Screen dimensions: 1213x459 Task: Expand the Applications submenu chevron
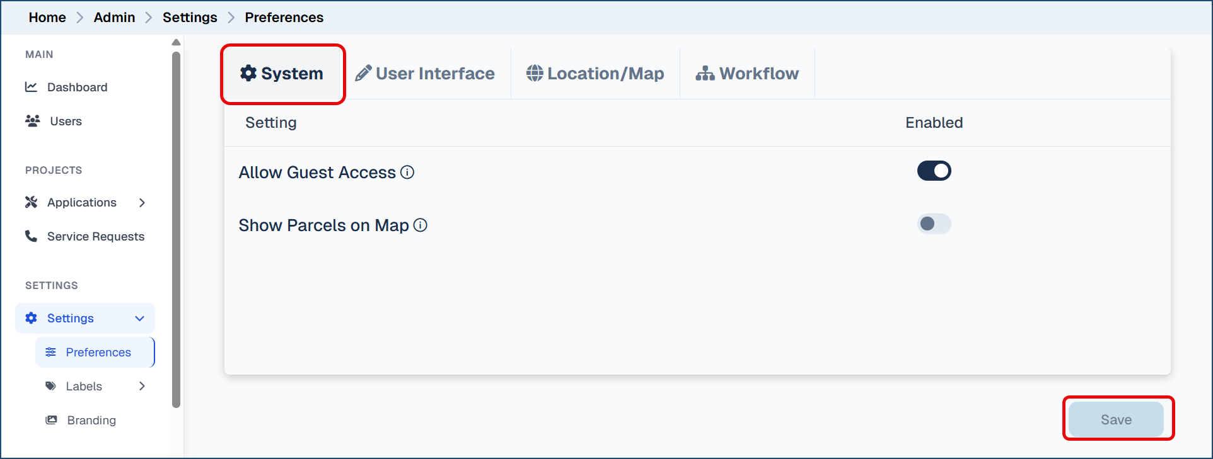(142, 203)
